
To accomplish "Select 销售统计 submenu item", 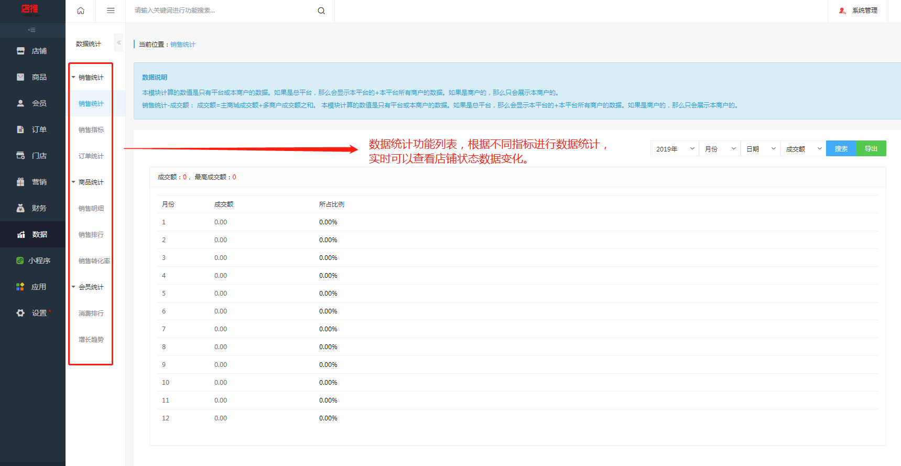I will pos(91,104).
